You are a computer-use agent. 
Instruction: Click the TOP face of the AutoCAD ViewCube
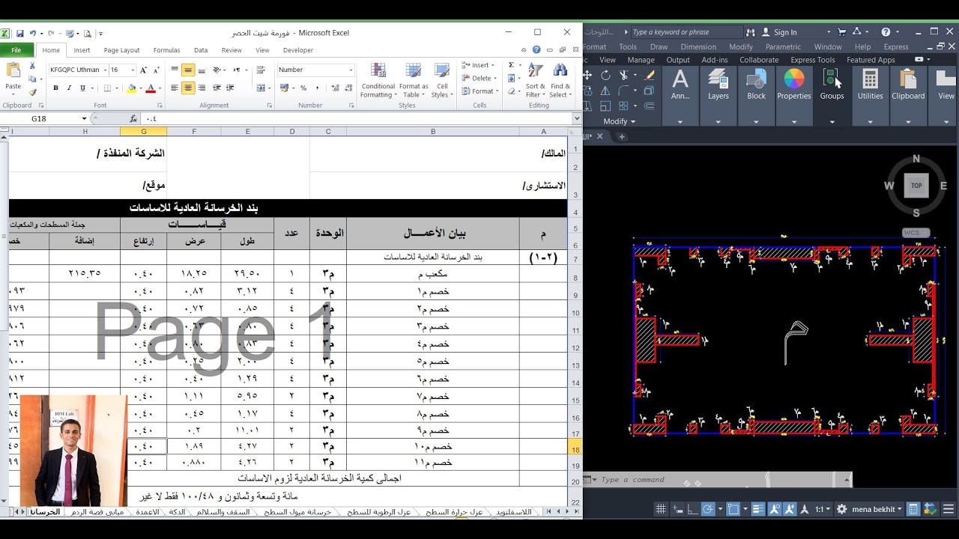point(916,186)
